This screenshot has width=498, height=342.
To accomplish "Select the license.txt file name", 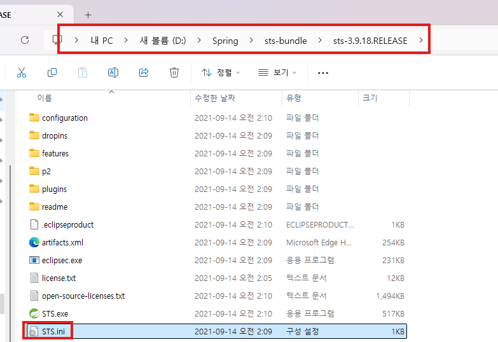I will click(59, 278).
